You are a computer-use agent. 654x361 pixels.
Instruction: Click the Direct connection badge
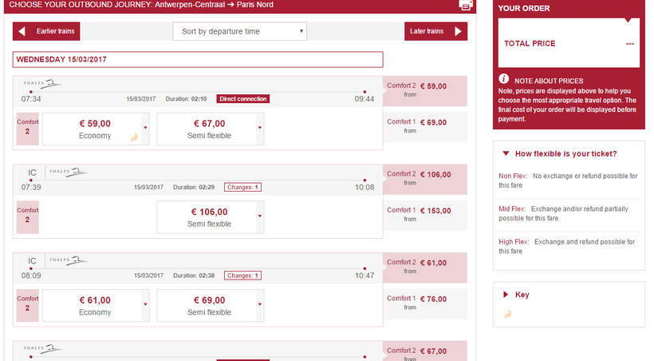(242, 99)
